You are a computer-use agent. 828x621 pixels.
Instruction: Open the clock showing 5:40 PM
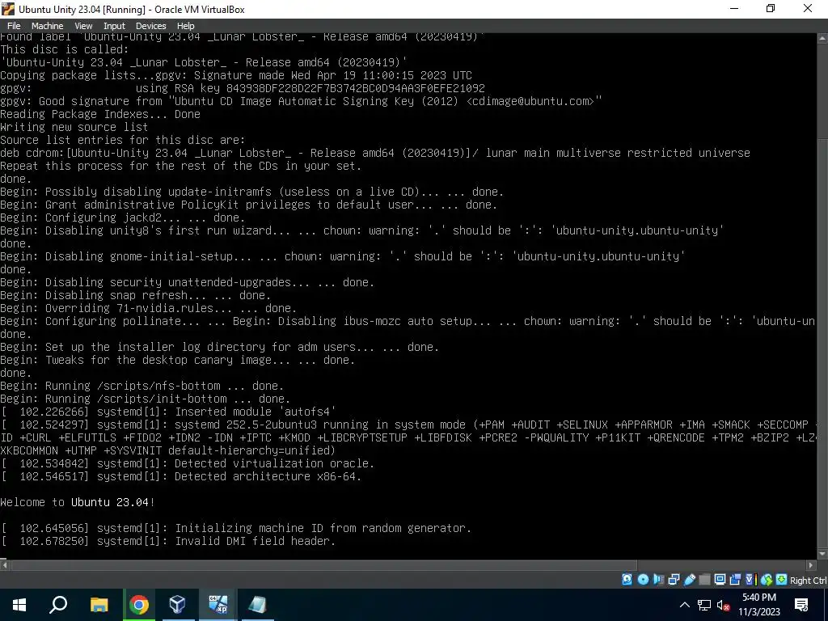pos(758,605)
